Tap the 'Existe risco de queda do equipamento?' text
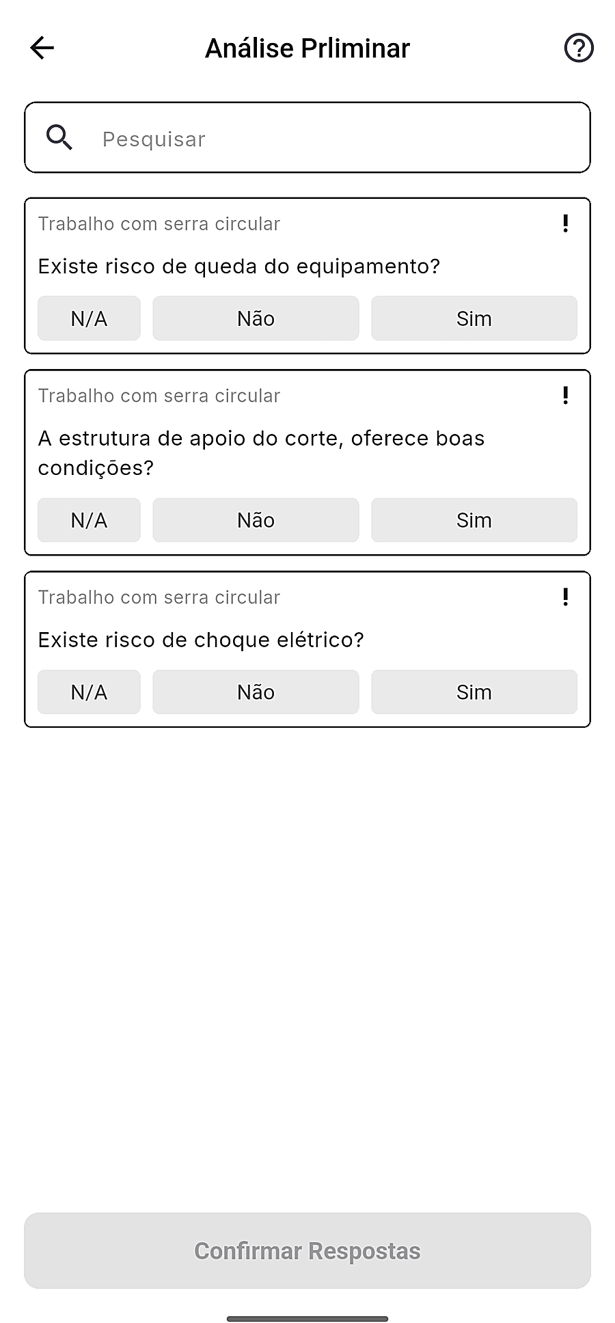 [x=239, y=267]
